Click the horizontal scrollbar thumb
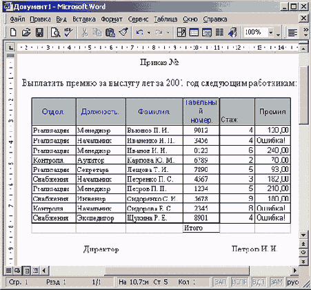 (177, 271)
